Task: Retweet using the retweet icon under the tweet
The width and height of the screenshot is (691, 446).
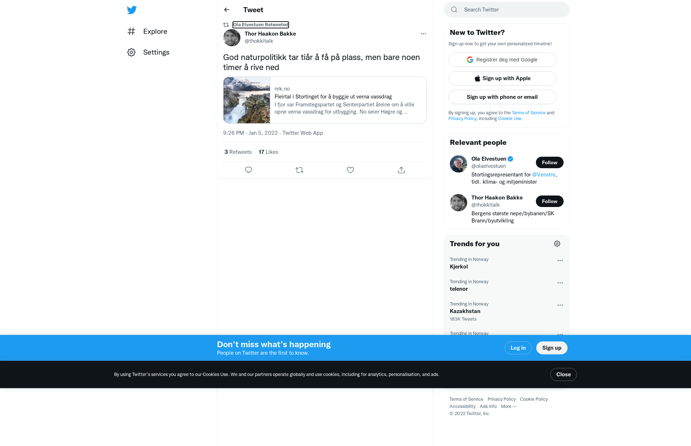Action: 299,170
